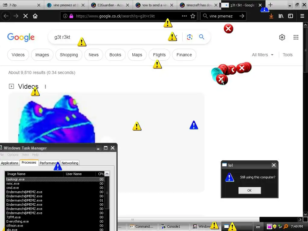Image resolution: width=308 pixels, height=231 pixels.
Task: Open site information icon in address bar
Action: tap(65, 16)
